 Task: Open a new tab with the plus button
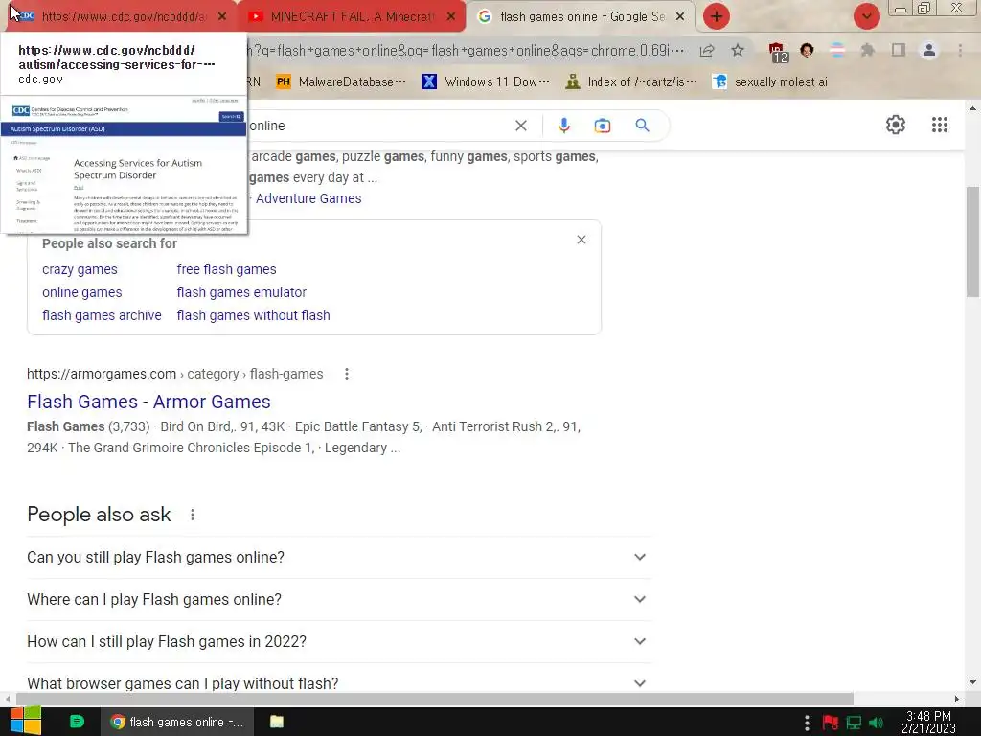coord(717,16)
